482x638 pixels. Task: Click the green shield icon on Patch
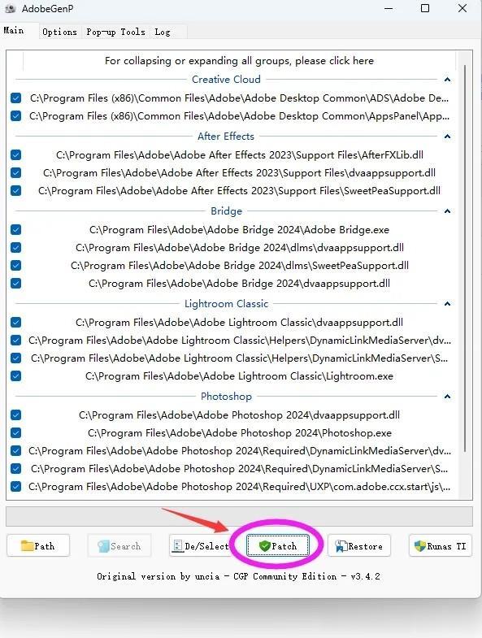(265, 546)
